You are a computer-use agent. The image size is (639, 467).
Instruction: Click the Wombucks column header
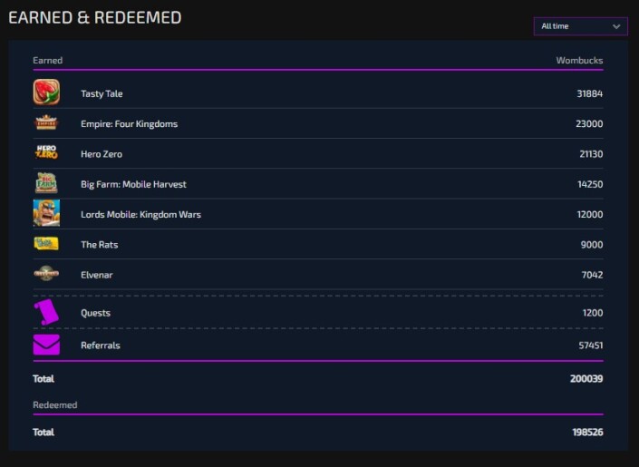click(x=579, y=61)
